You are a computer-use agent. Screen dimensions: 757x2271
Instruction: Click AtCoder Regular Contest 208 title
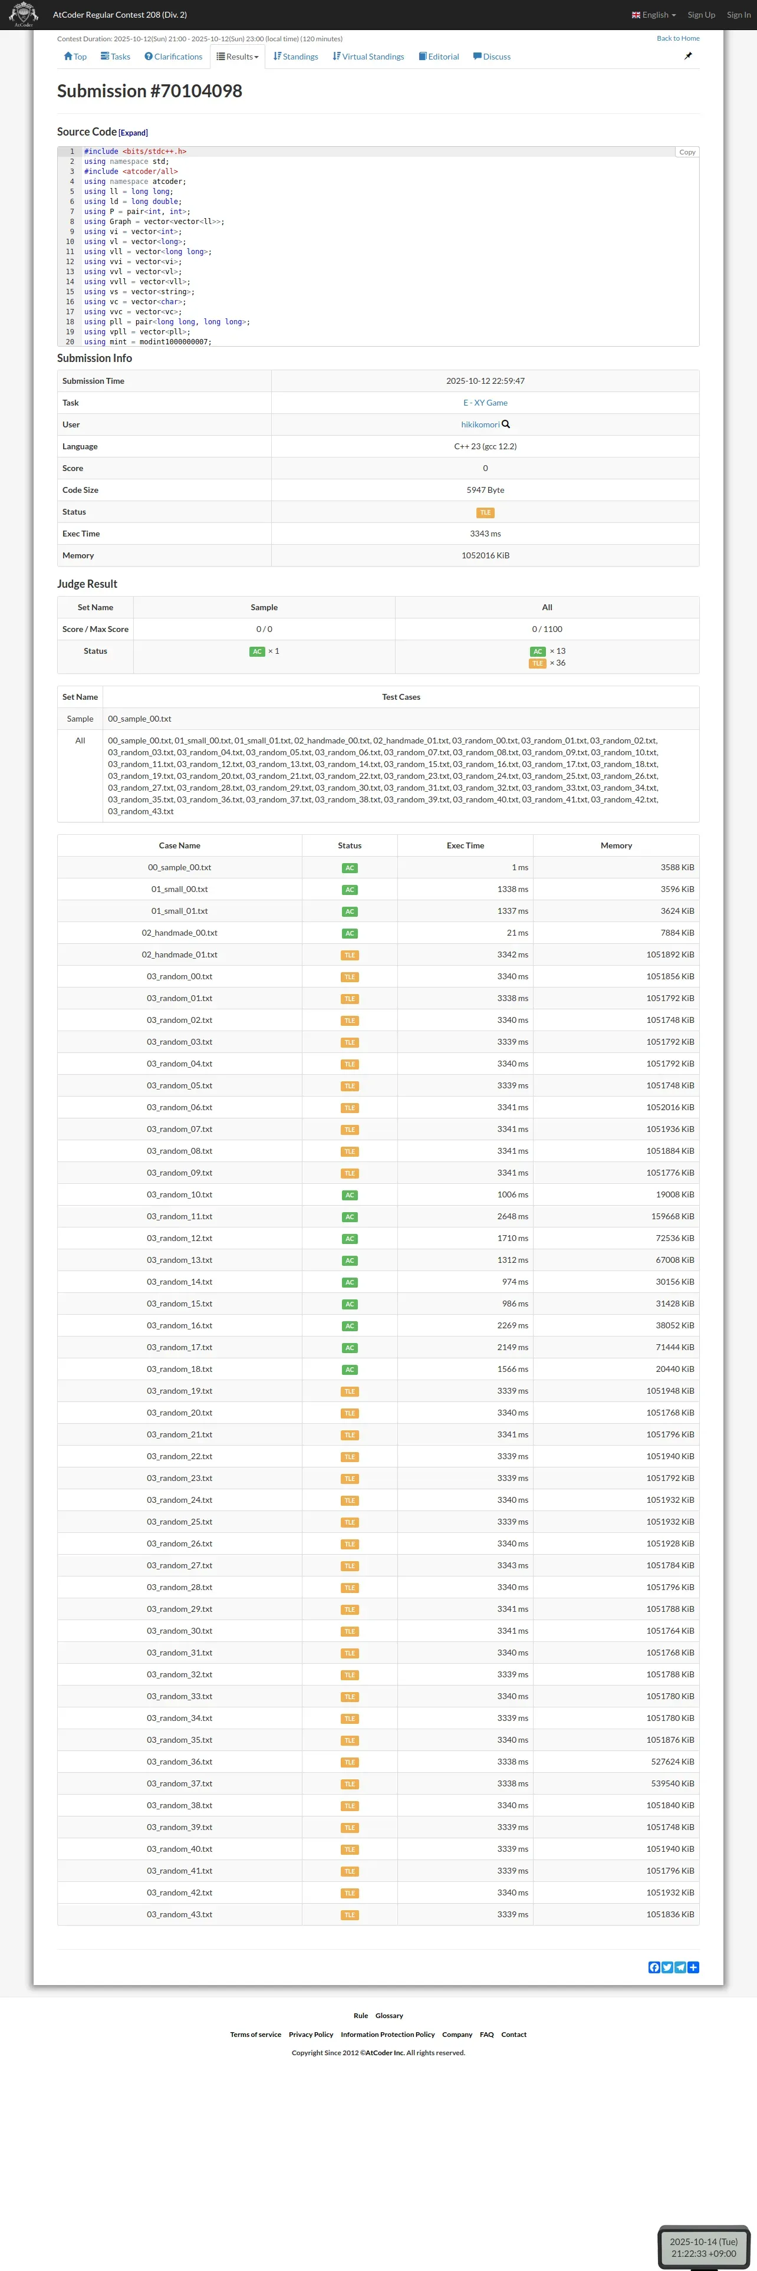[120, 15]
